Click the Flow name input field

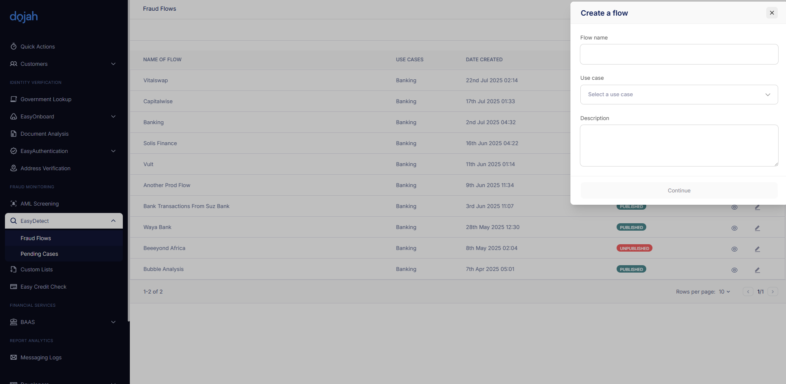pos(679,54)
